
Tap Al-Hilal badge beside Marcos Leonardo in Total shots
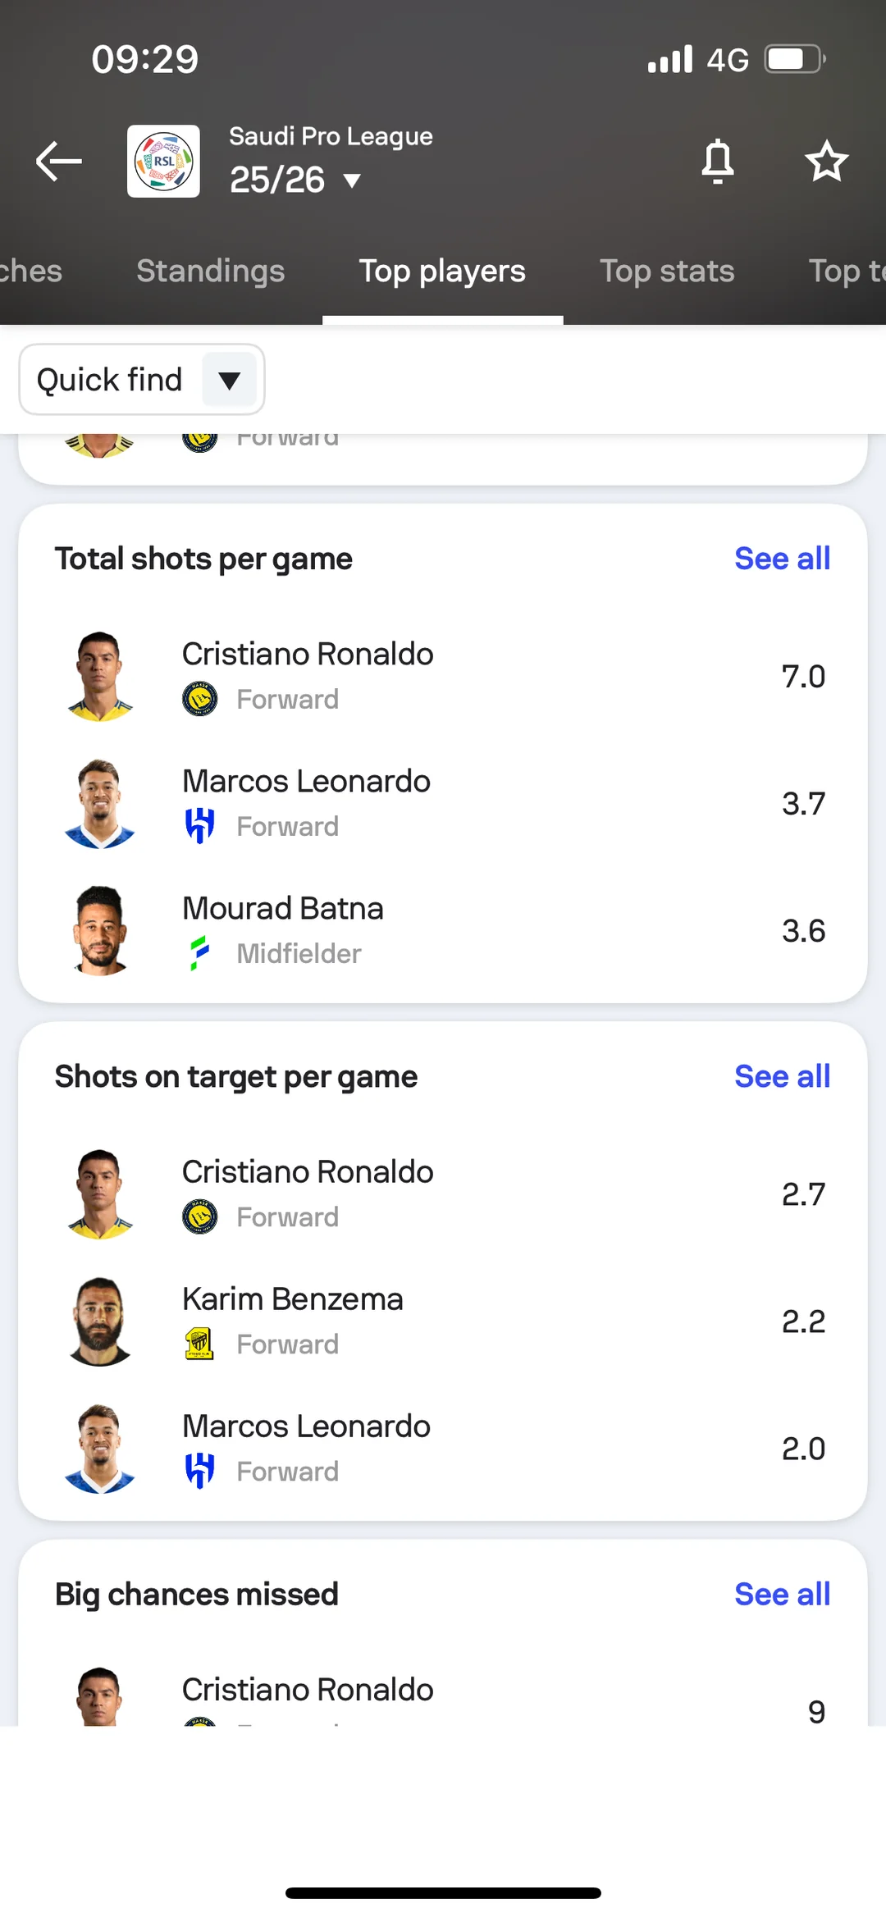pos(199,826)
